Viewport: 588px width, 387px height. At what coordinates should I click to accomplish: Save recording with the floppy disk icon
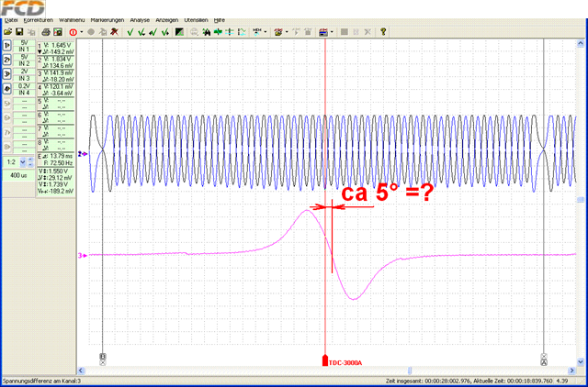point(19,32)
